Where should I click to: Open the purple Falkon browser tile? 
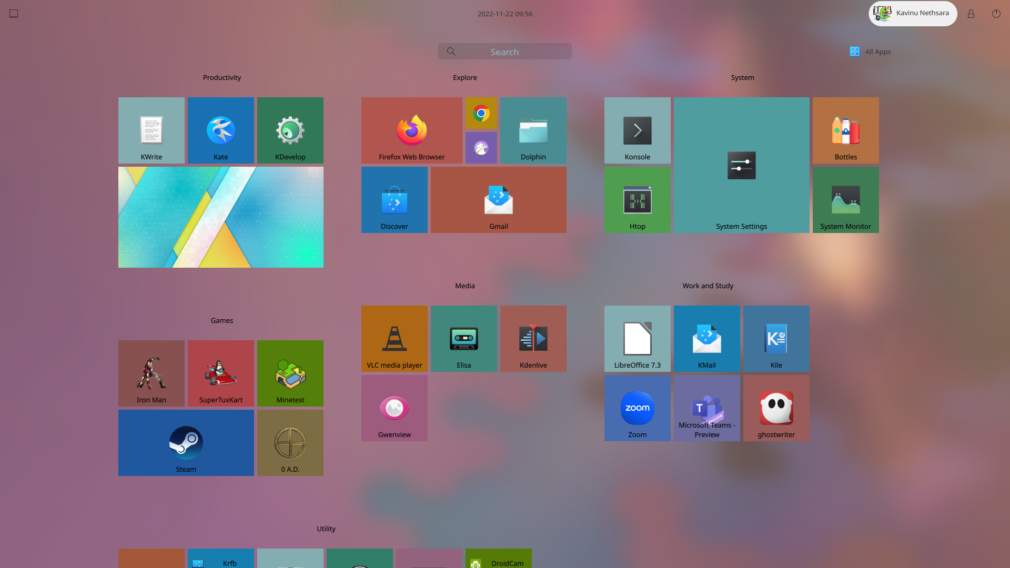(481, 148)
